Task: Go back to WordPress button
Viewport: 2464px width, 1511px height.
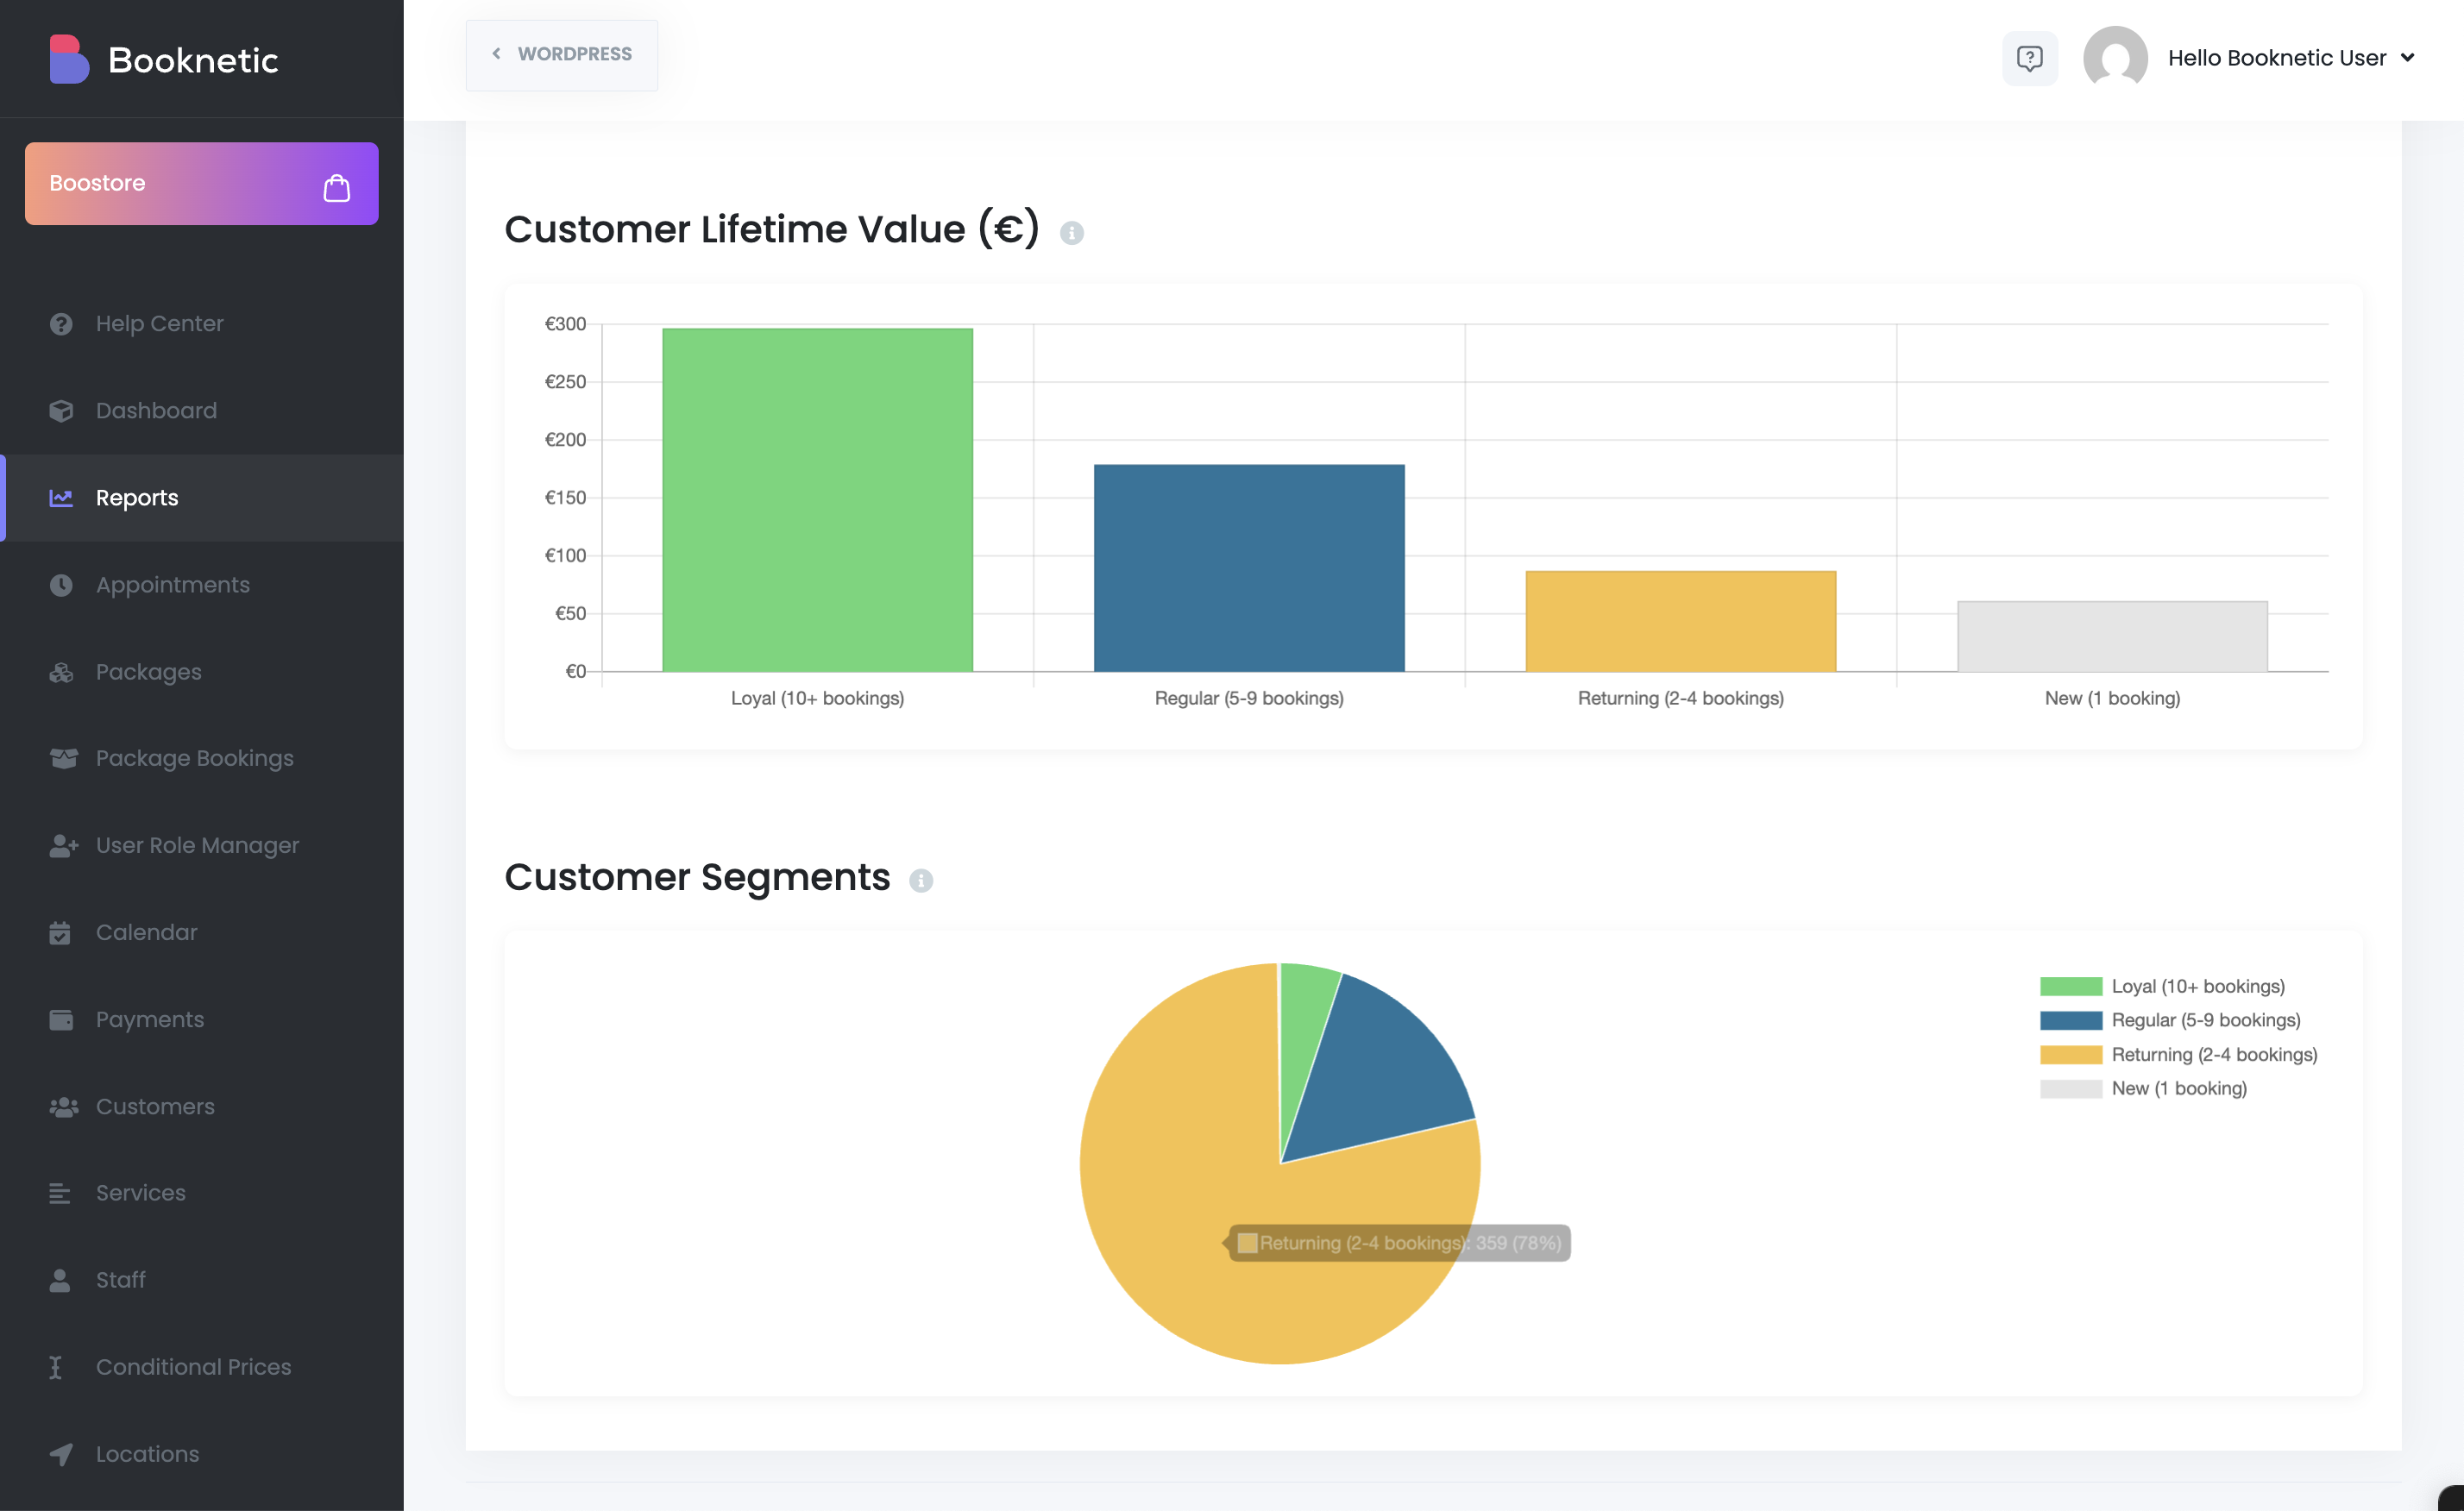Action: [562, 55]
